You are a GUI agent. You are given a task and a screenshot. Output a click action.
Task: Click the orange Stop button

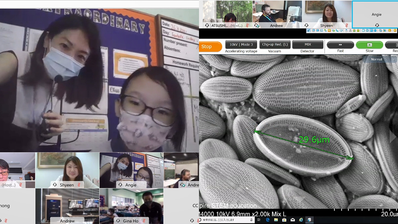point(211,46)
